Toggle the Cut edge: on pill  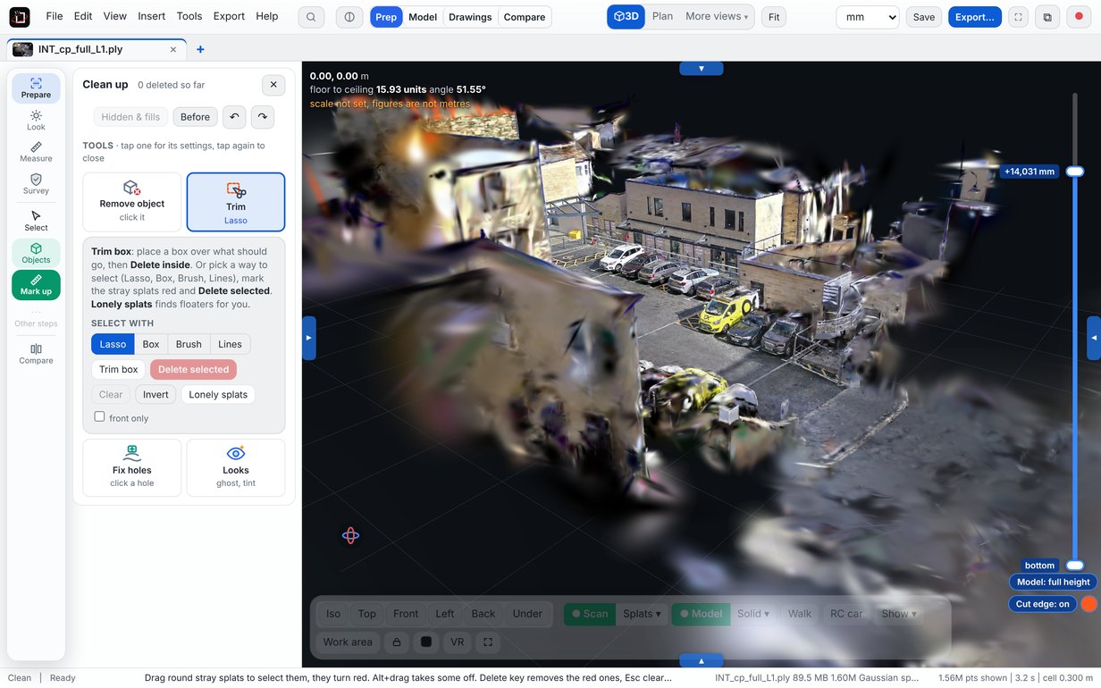(1042, 604)
